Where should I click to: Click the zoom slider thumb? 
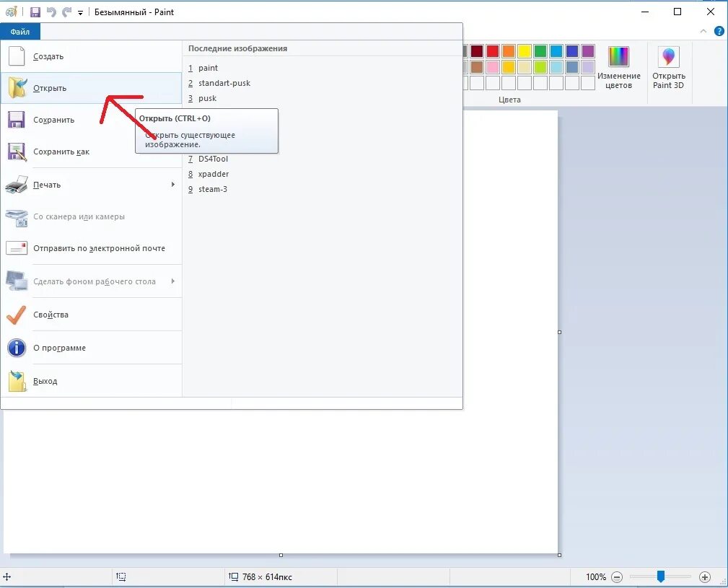click(661, 576)
